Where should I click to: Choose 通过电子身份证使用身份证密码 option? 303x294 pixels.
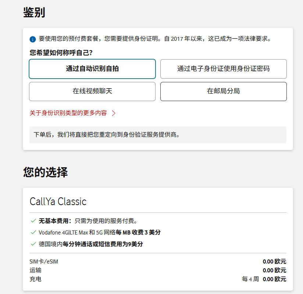[223, 69]
